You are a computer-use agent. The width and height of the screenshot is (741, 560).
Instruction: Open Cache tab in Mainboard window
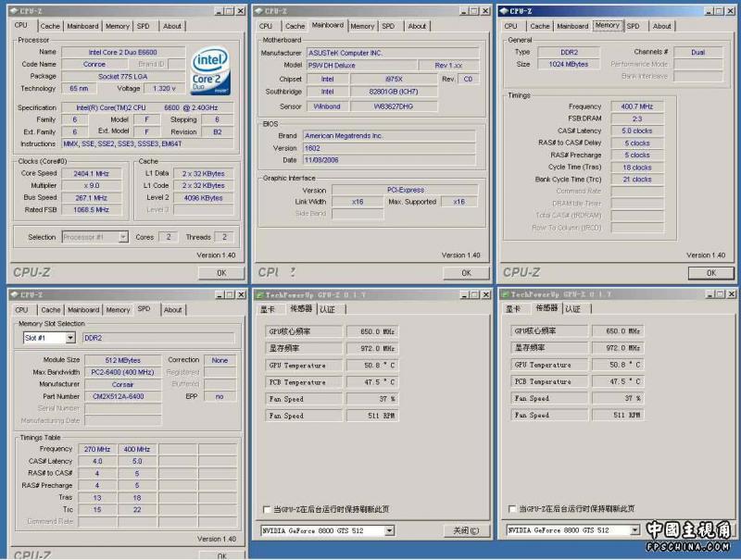295,26
